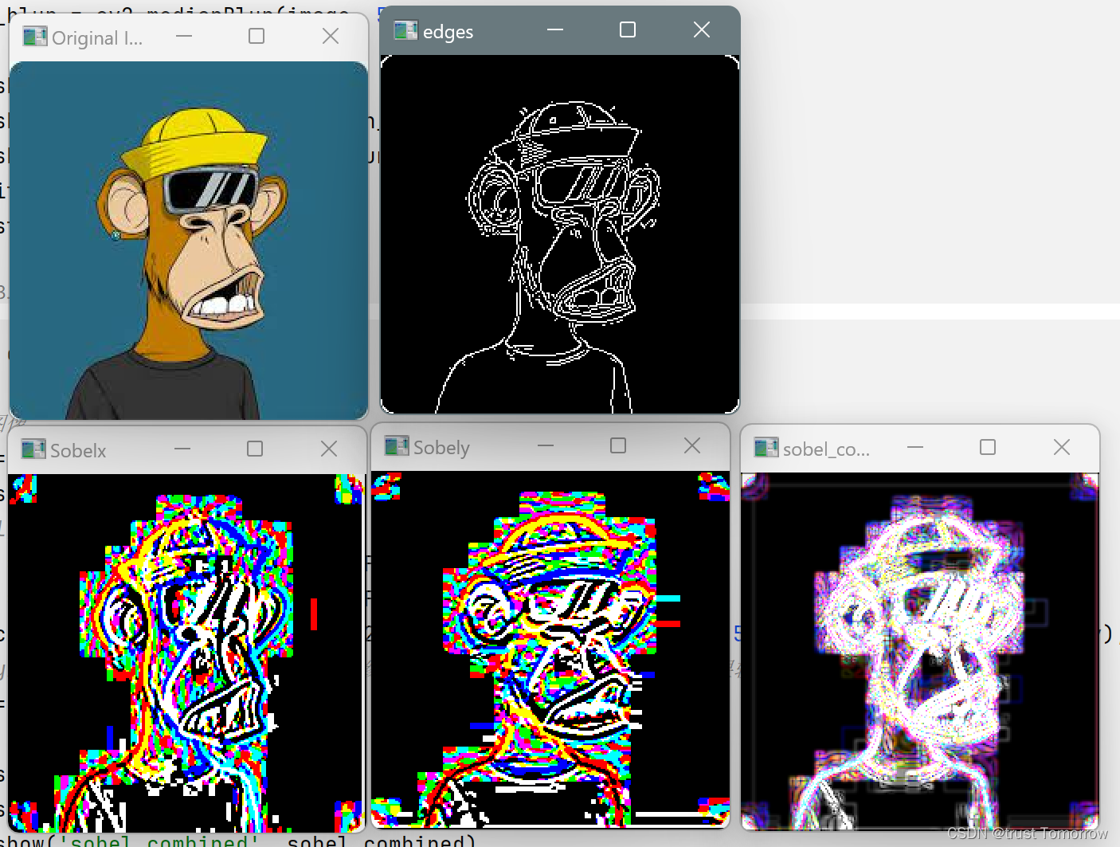Select the 'Sobelx' window title text

pyautogui.click(x=78, y=451)
